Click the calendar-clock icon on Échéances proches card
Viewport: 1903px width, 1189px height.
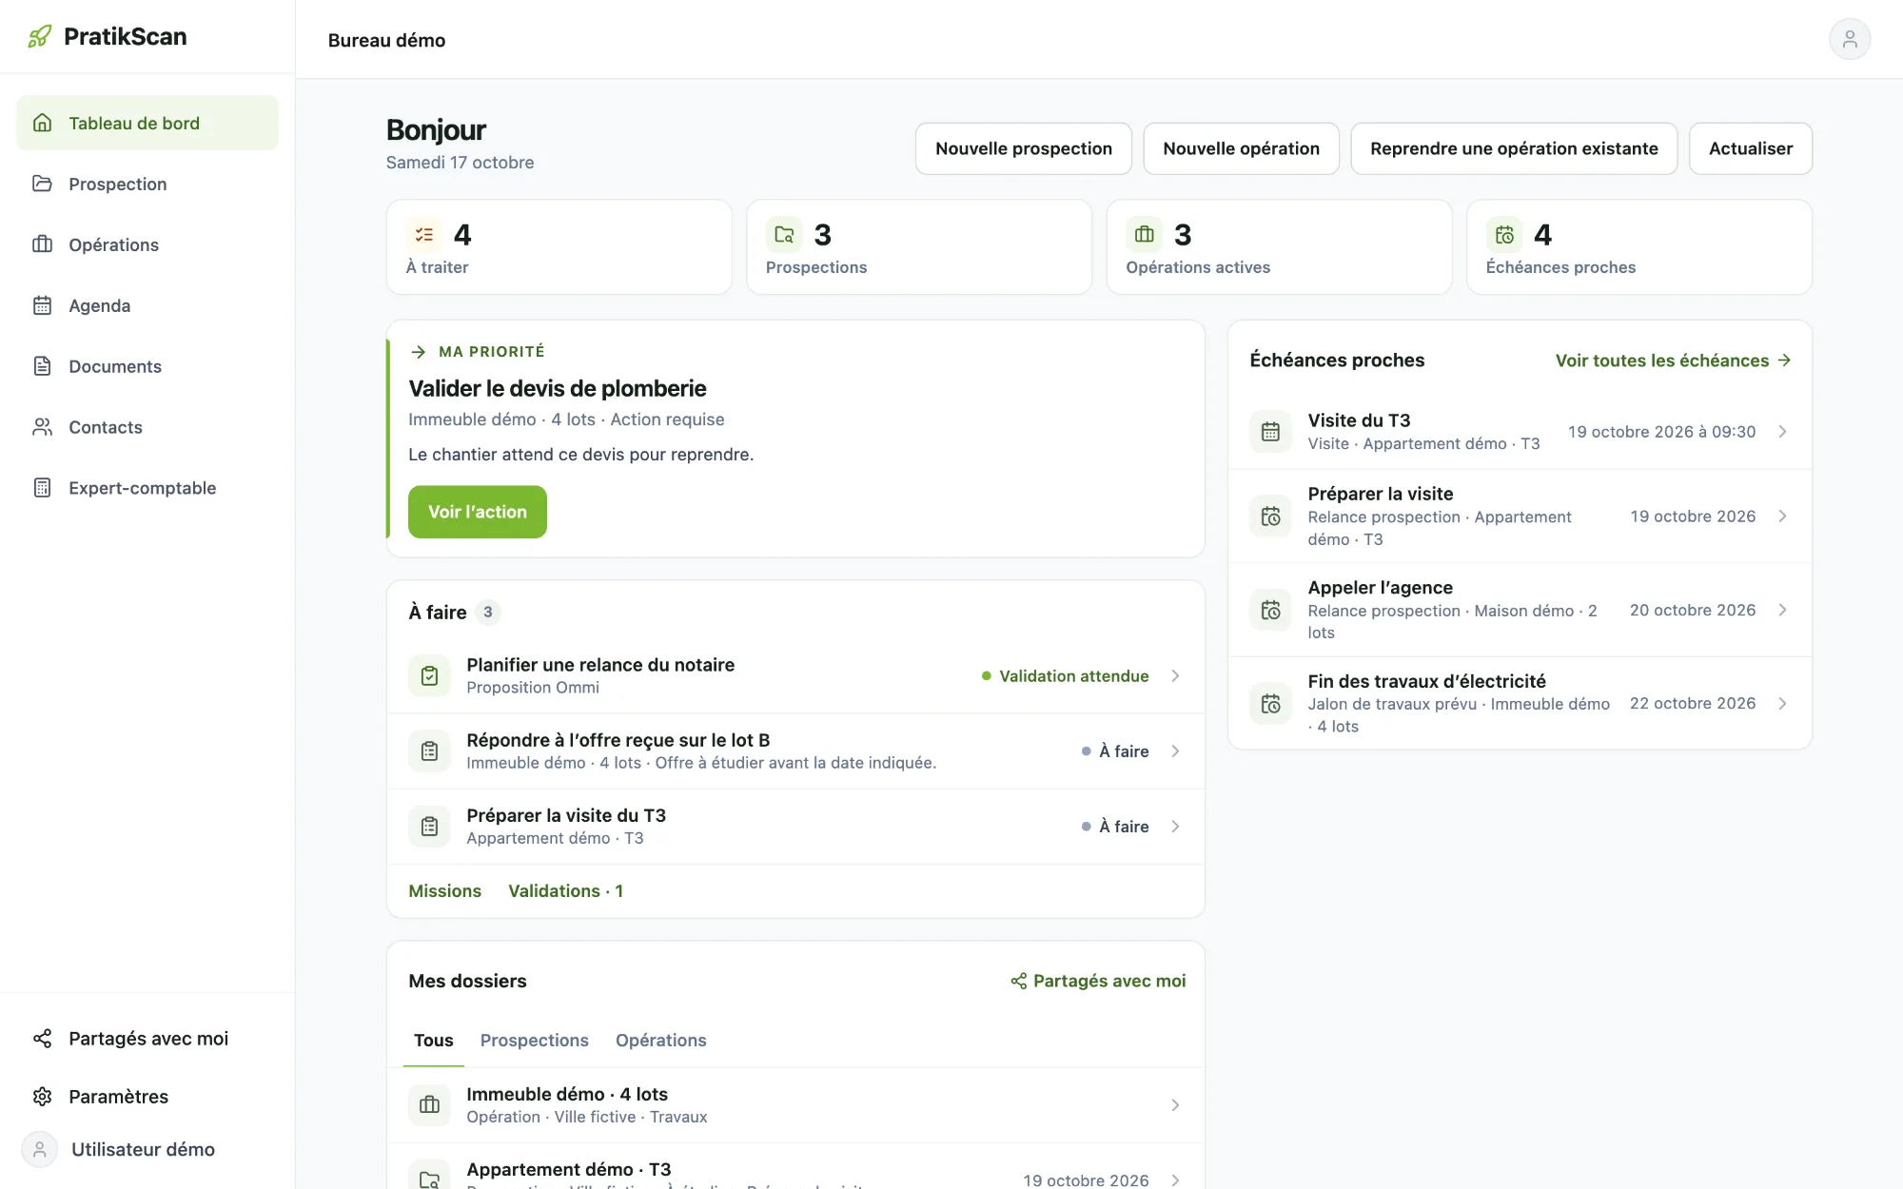(x=1504, y=234)
